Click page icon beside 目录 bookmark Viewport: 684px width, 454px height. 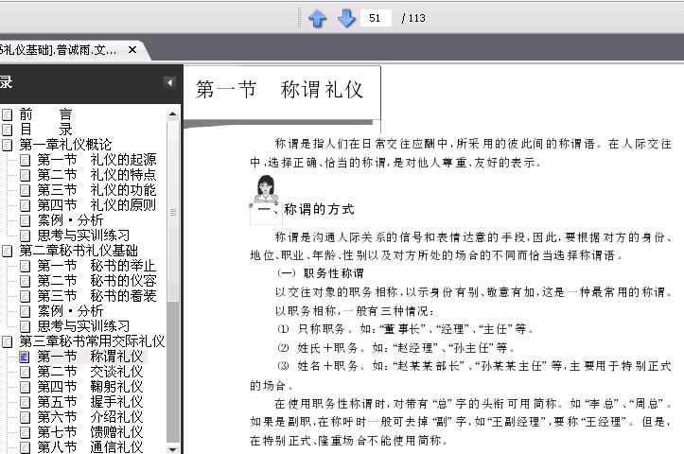tap(7, 130)
